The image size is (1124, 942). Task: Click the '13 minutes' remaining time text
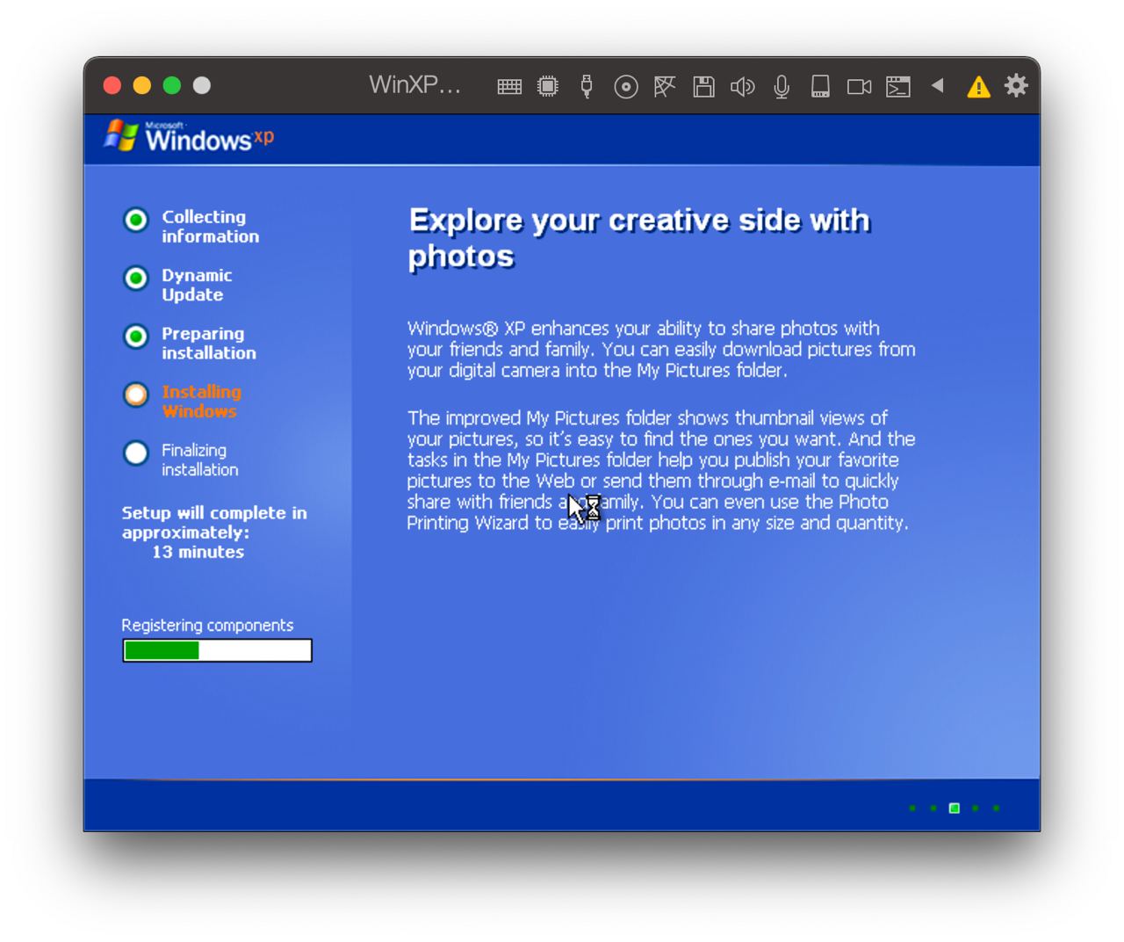[x=198, y=552]
